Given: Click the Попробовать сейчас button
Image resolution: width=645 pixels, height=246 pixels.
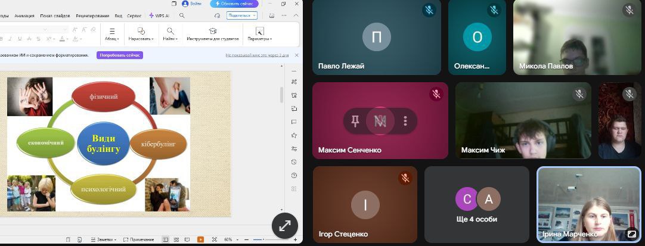Looking at the screenshot, I should click(x=120, y=55).
